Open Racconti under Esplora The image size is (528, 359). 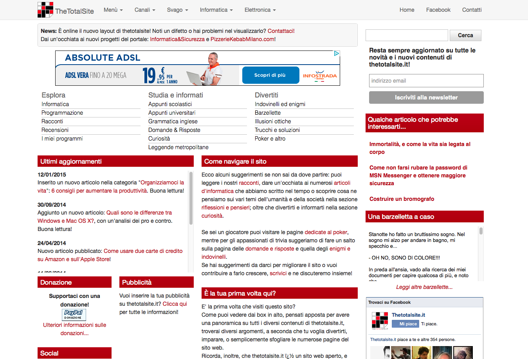coord(52,121)
